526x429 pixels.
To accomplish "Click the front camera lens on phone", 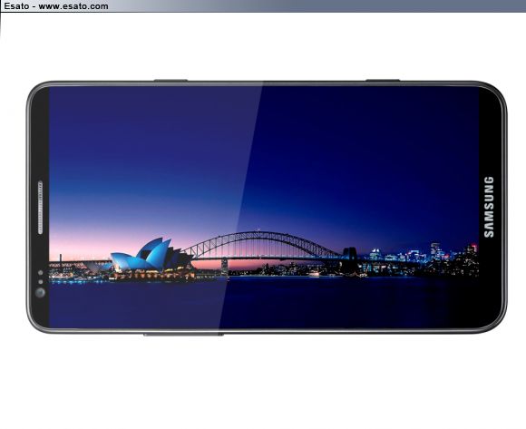I will tap(40, 293).
